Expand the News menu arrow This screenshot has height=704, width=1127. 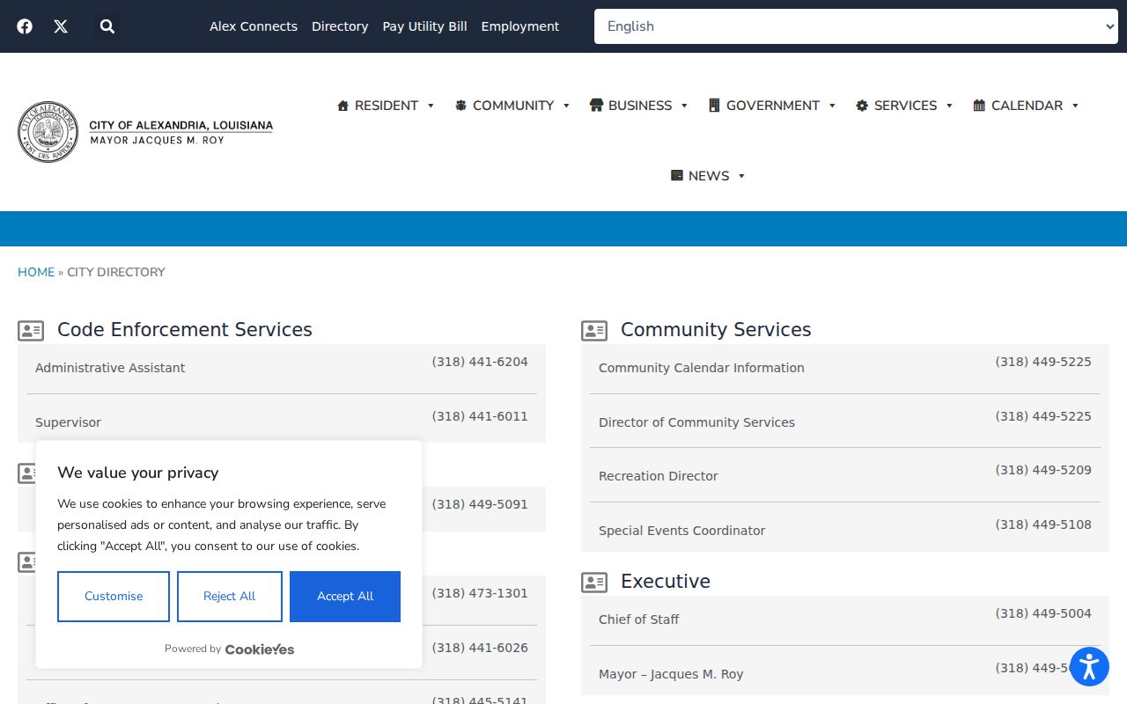coord(741,176)
